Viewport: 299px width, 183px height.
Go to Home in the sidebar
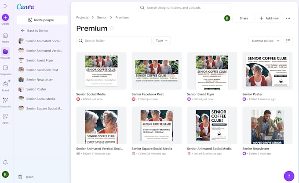point(5,37)
